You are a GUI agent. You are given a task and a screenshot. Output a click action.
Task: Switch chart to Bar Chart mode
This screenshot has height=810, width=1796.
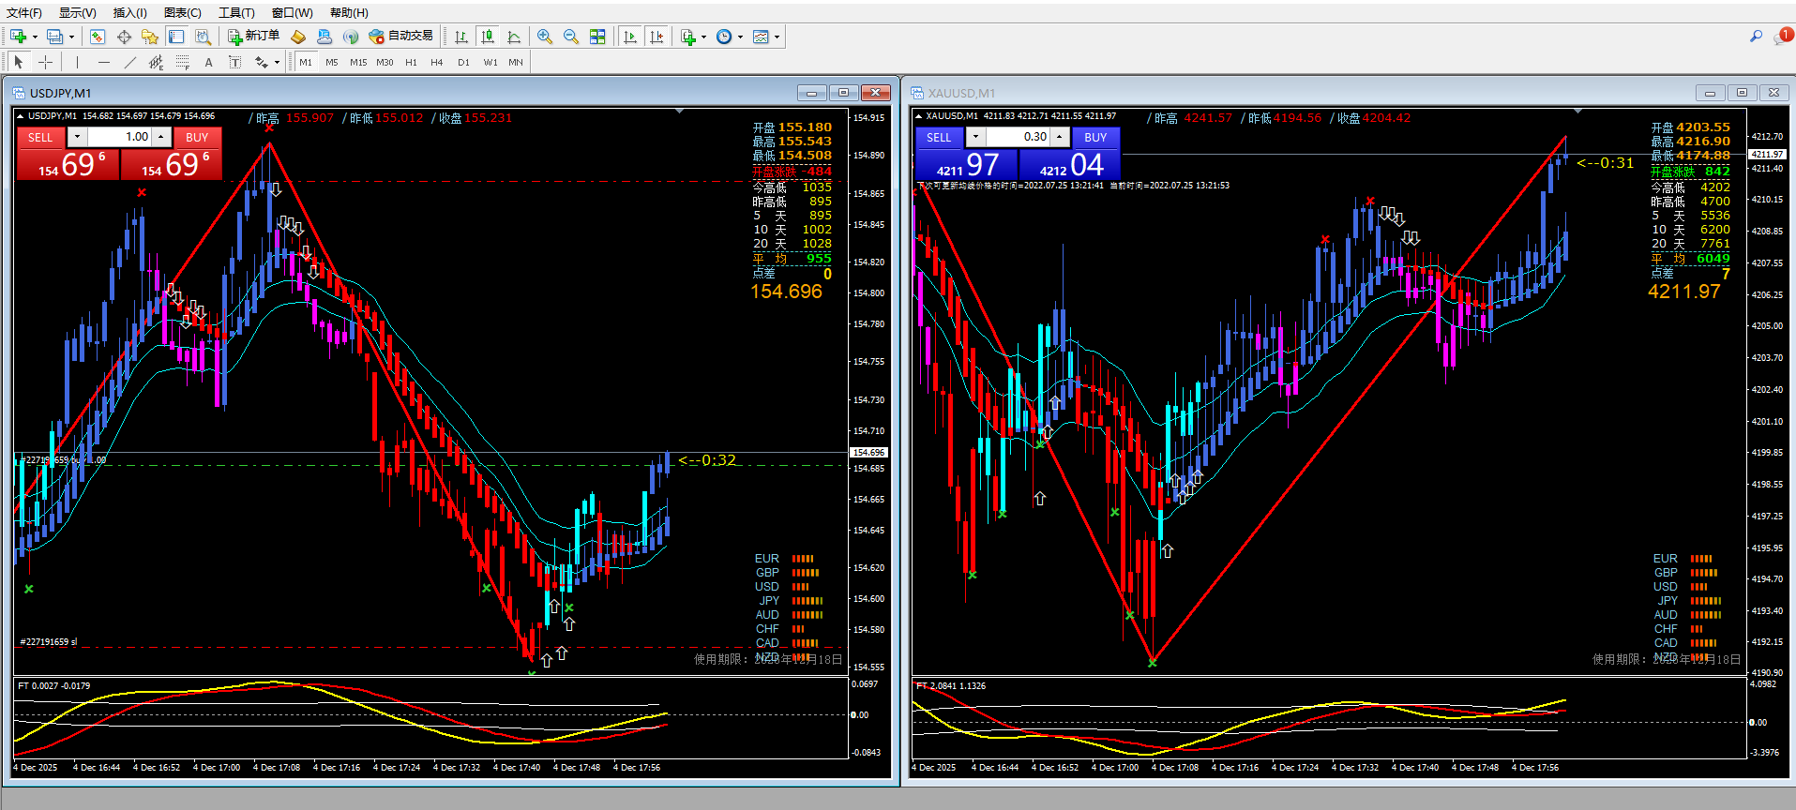(461, 37)
